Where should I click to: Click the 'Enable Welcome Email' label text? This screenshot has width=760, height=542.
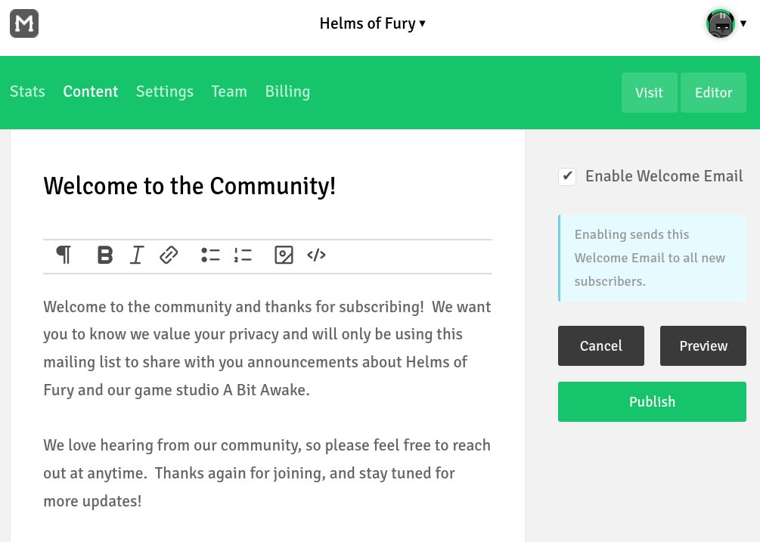tap(664, 176)
